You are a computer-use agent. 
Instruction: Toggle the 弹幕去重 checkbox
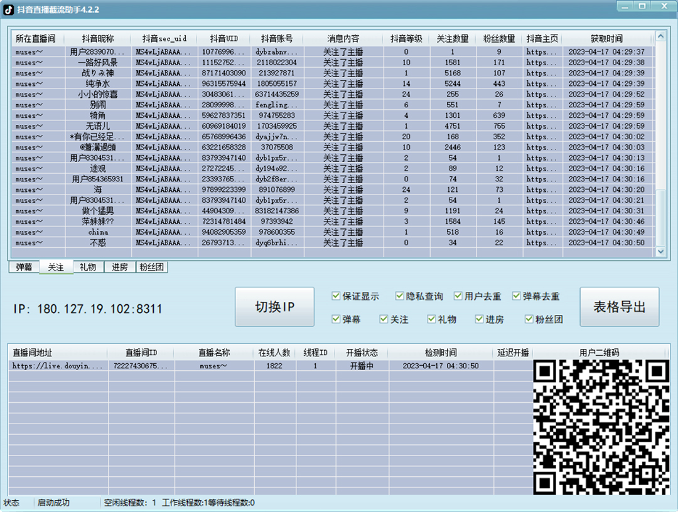(x=517, y=296)
